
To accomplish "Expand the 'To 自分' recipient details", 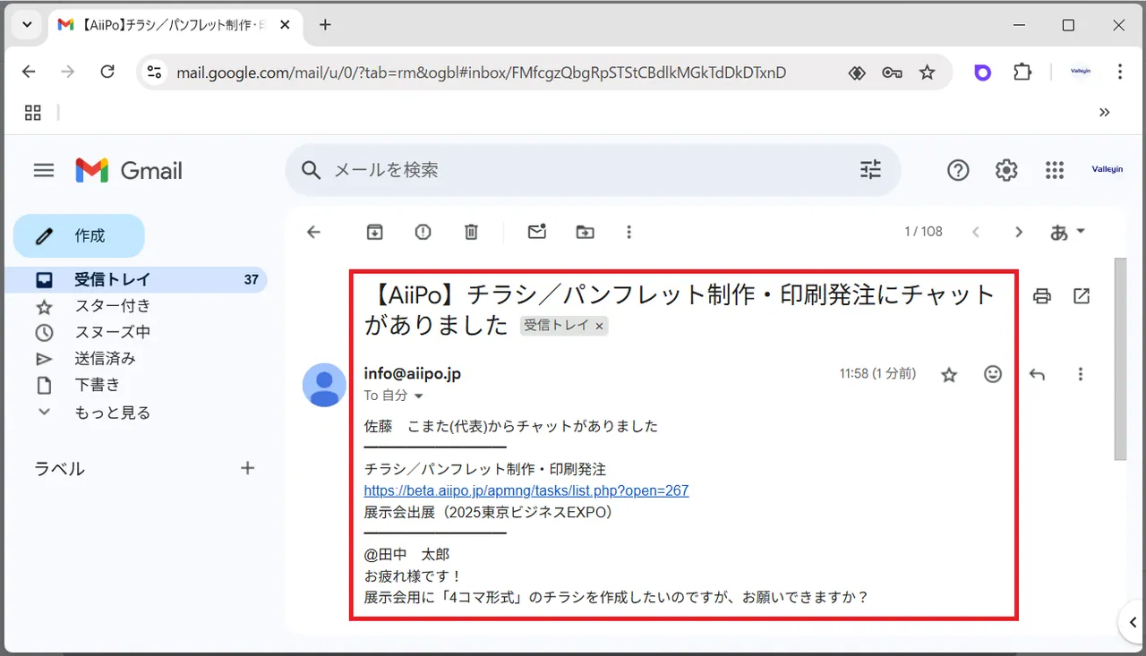I will click(417, 396).
